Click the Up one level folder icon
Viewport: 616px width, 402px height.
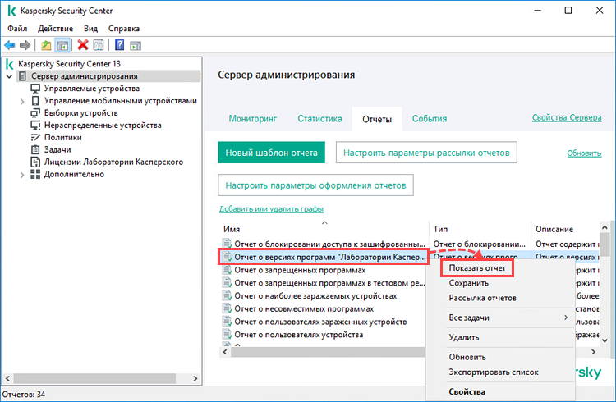pos(46,45)
